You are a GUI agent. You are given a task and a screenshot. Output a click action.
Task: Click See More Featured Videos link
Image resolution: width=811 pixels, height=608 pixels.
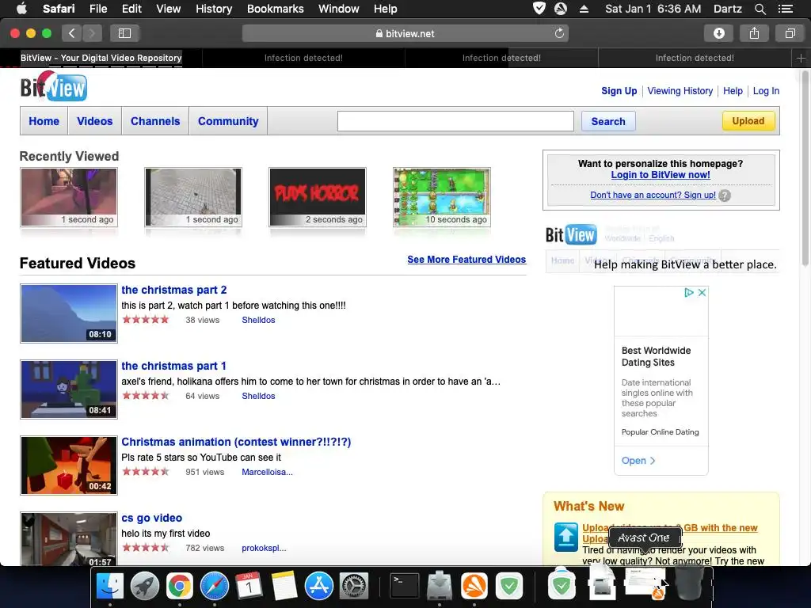coord(466,260)
